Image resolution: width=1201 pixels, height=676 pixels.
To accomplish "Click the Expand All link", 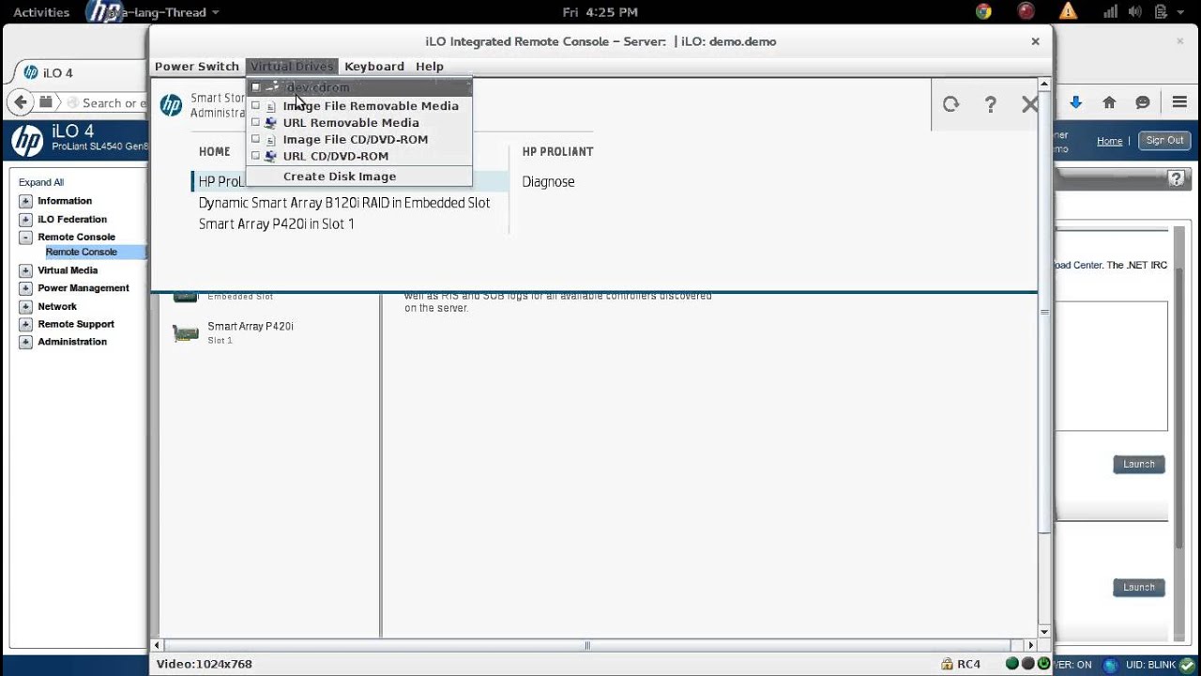I will click(41, 182).
